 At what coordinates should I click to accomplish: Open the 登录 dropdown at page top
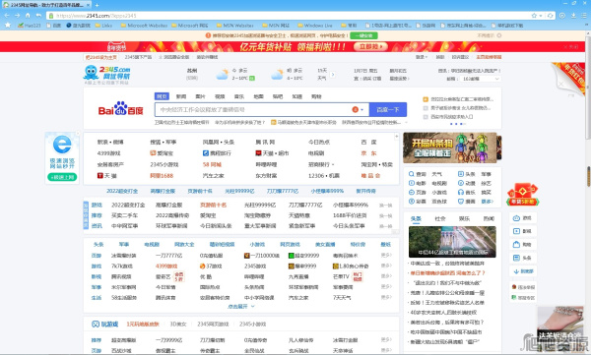point(422,57)
